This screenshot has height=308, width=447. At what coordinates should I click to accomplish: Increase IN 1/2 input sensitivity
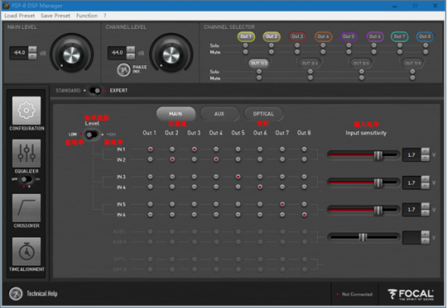pos(425,151)
